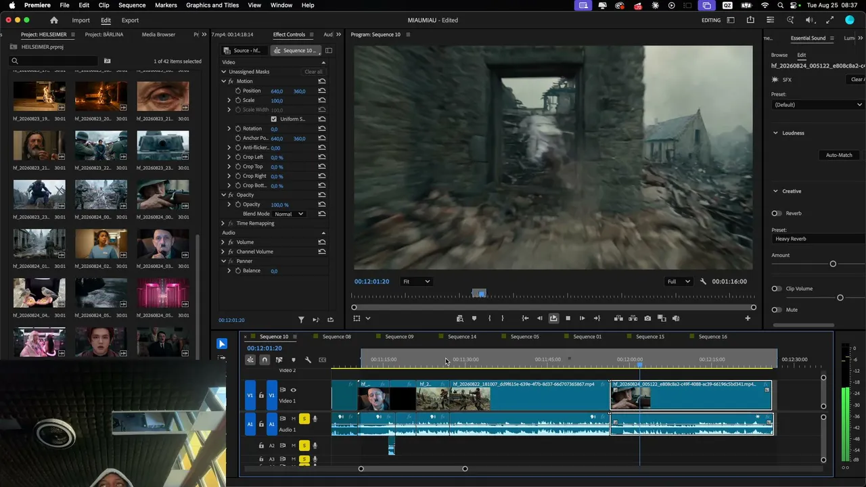Click the Clear all masks button
This screenshot has height=487, width=866.
click(x=313, y=72)
